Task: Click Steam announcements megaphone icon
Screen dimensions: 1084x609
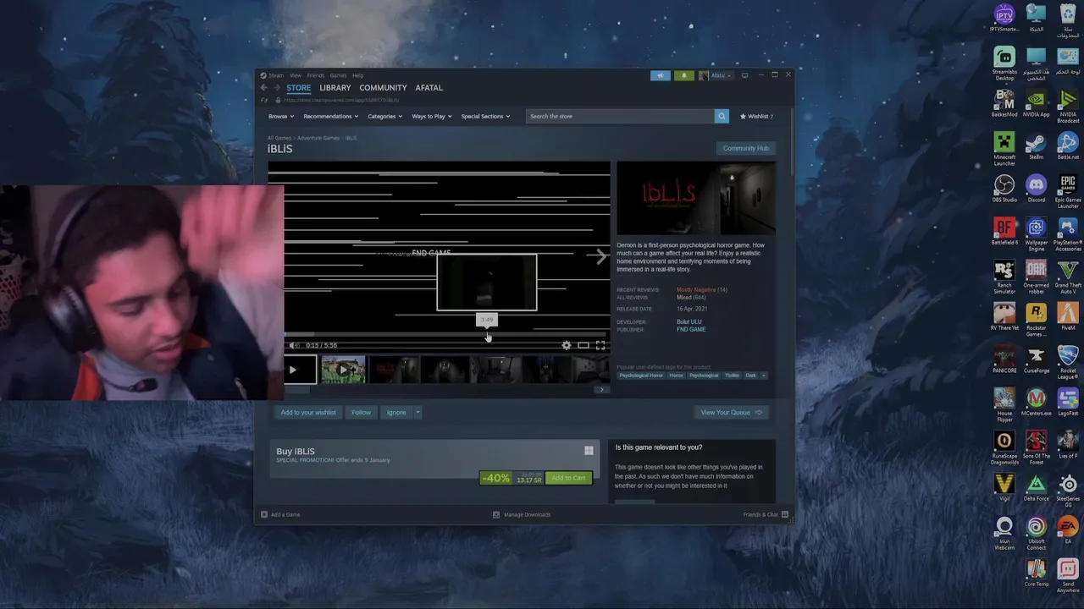Action: coord(661,75)
